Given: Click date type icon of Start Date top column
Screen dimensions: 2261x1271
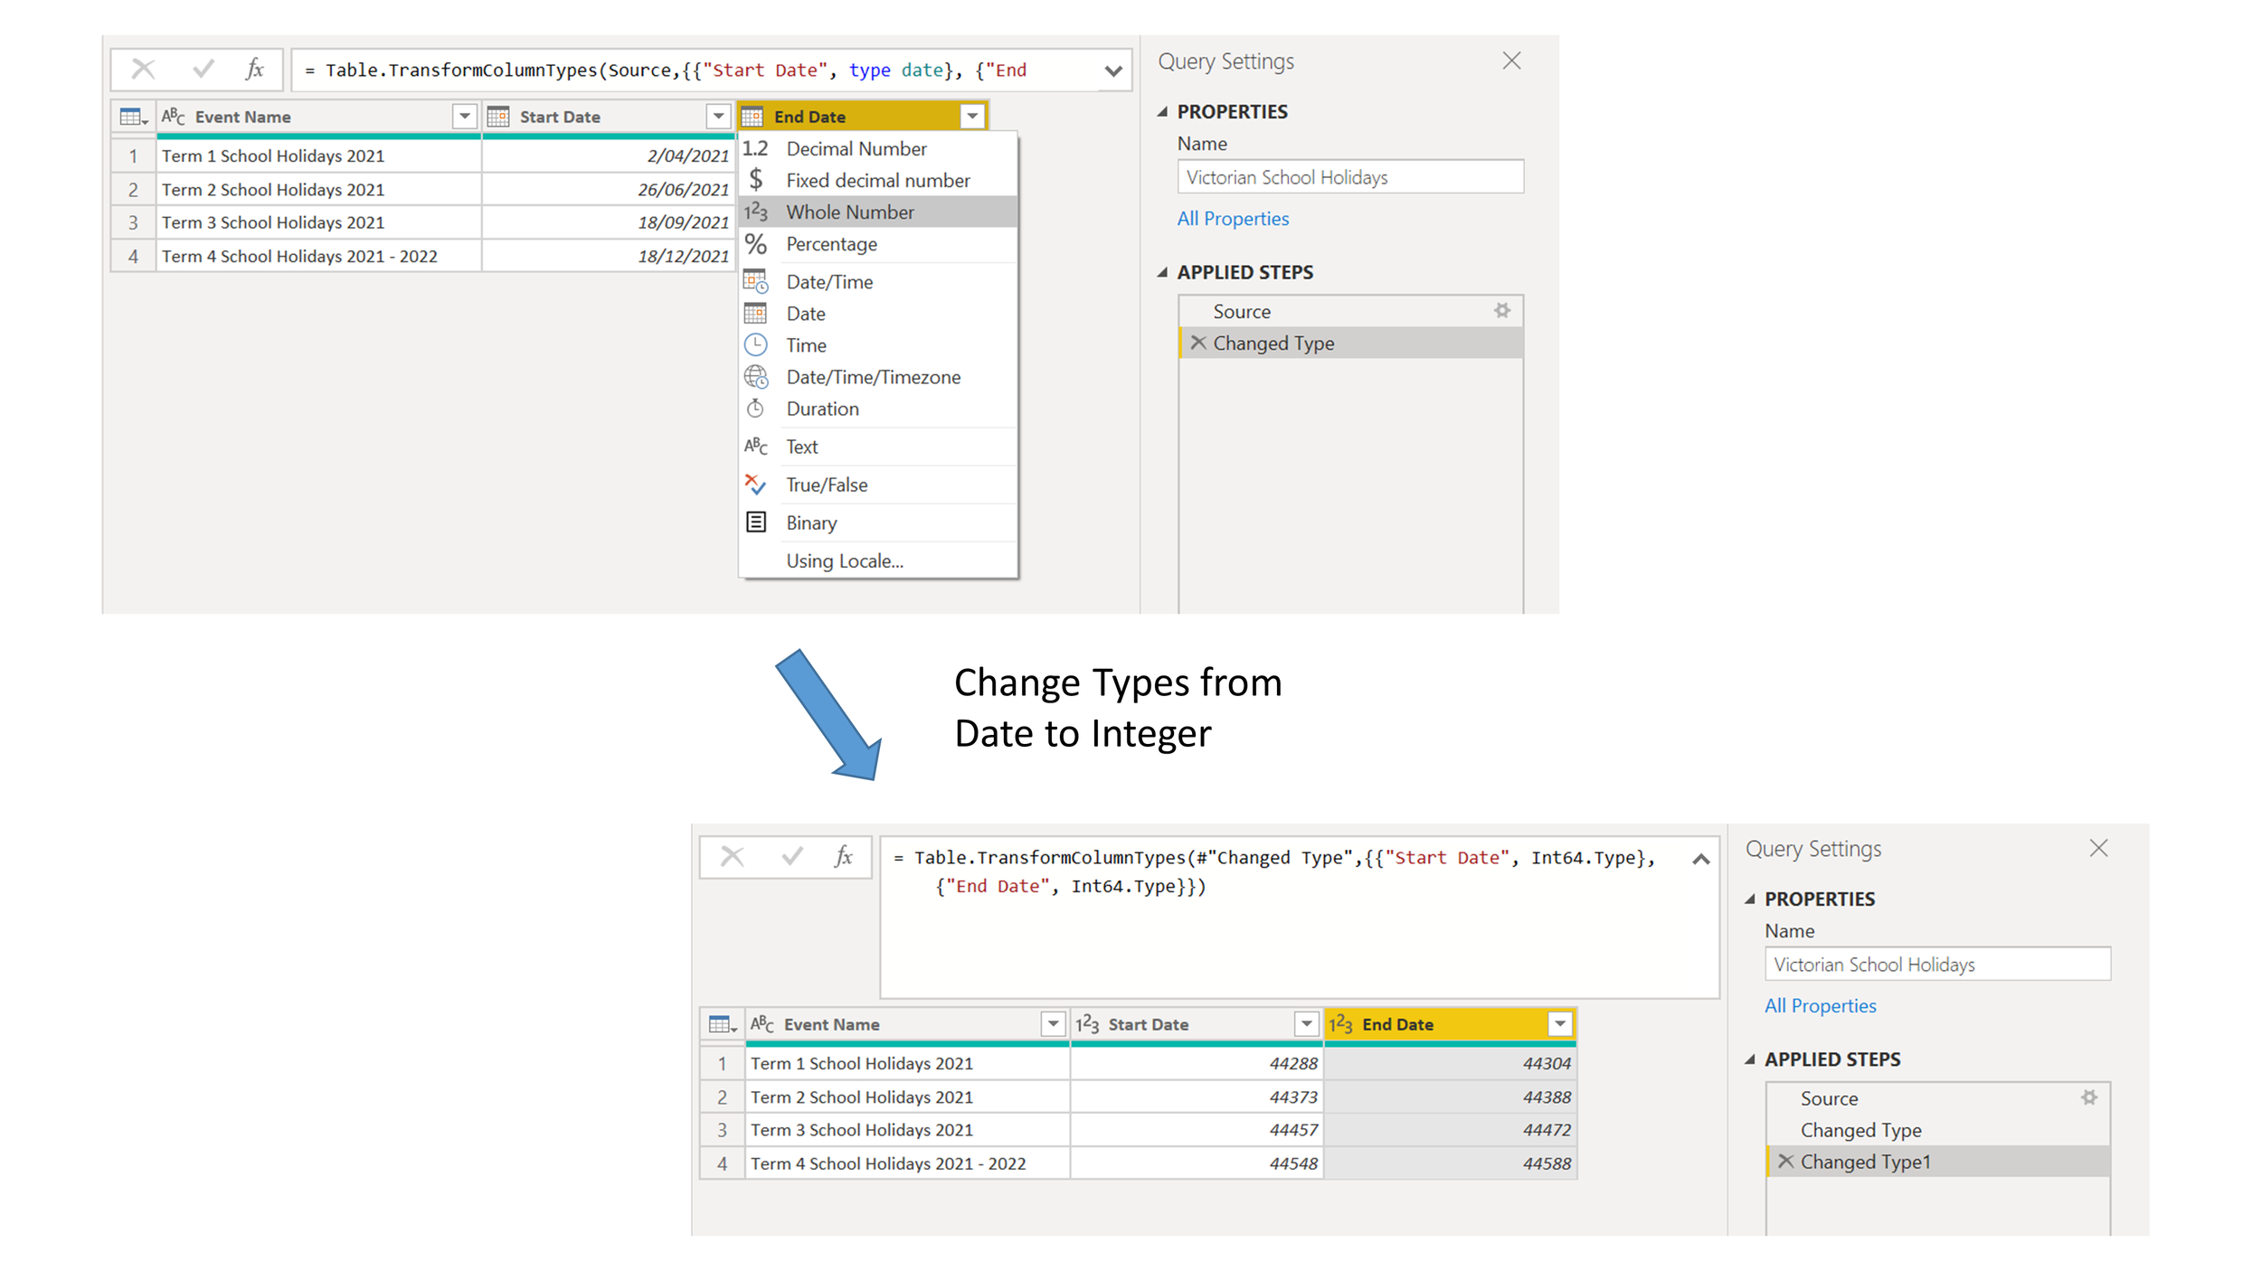Looking at the screenshot, I should click(x=498, y=117).
